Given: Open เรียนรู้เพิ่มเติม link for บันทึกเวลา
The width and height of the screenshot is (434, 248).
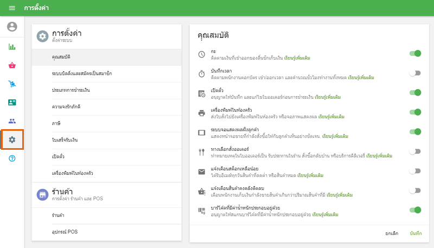Looking at the screenshot, I should [361, 78].
